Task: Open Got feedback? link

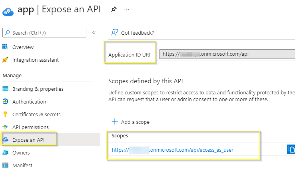Action: point(138,33)
